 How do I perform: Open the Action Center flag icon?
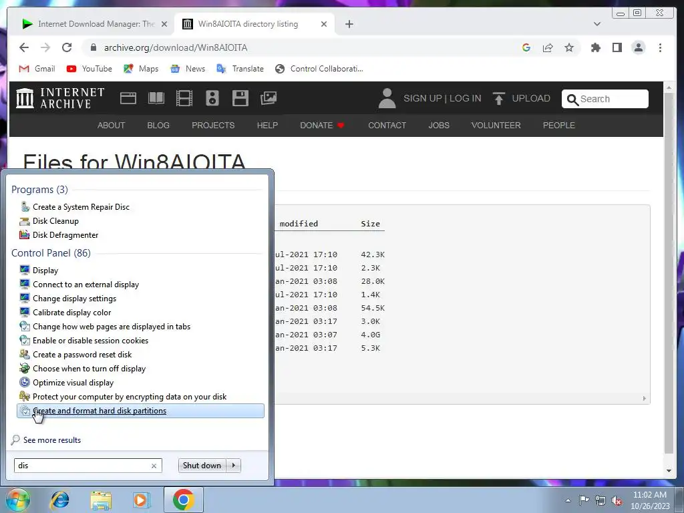pos(584,500)
